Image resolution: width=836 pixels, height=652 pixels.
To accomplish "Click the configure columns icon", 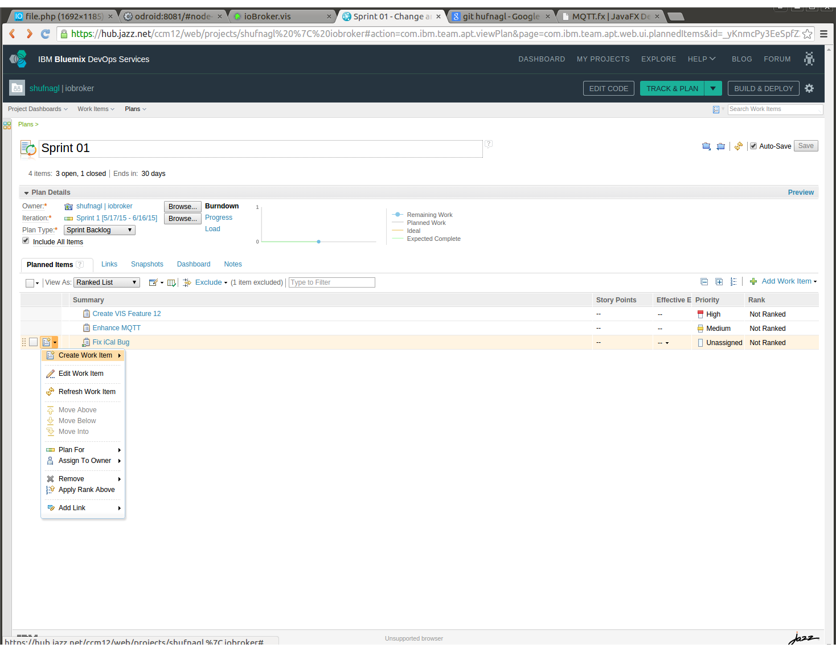I will [171, 282].
